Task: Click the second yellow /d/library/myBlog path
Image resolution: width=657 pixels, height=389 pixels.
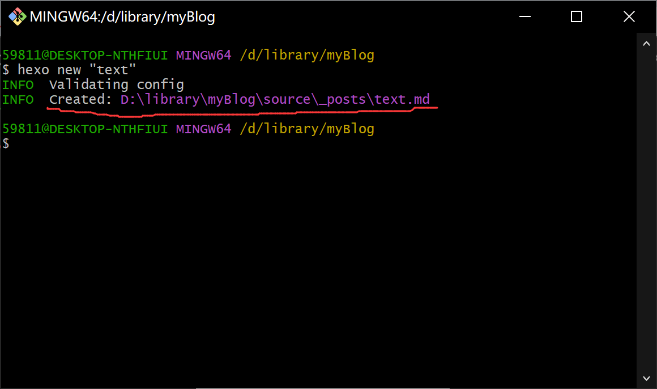Action: pos(307,129)
